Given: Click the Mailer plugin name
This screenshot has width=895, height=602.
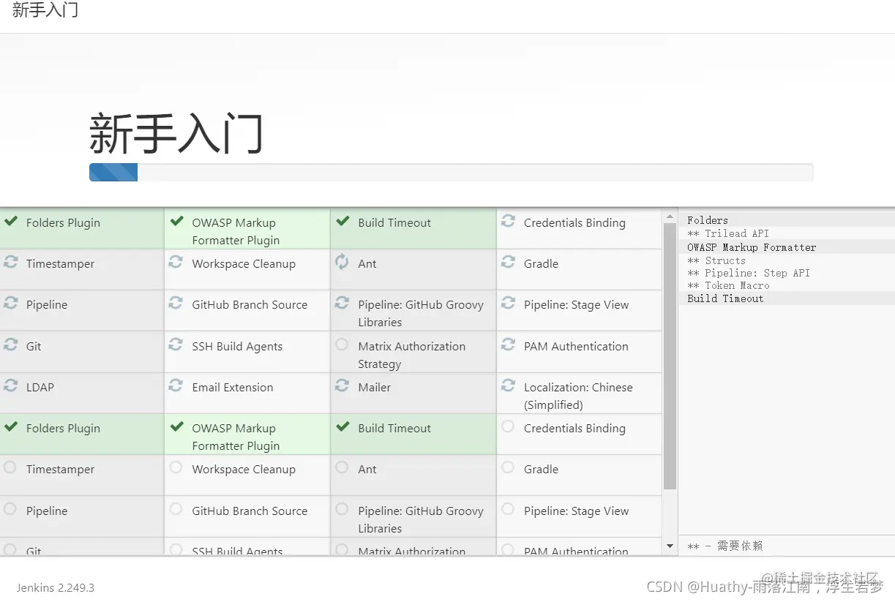Looking at the screenshot, I should [375, 388].
